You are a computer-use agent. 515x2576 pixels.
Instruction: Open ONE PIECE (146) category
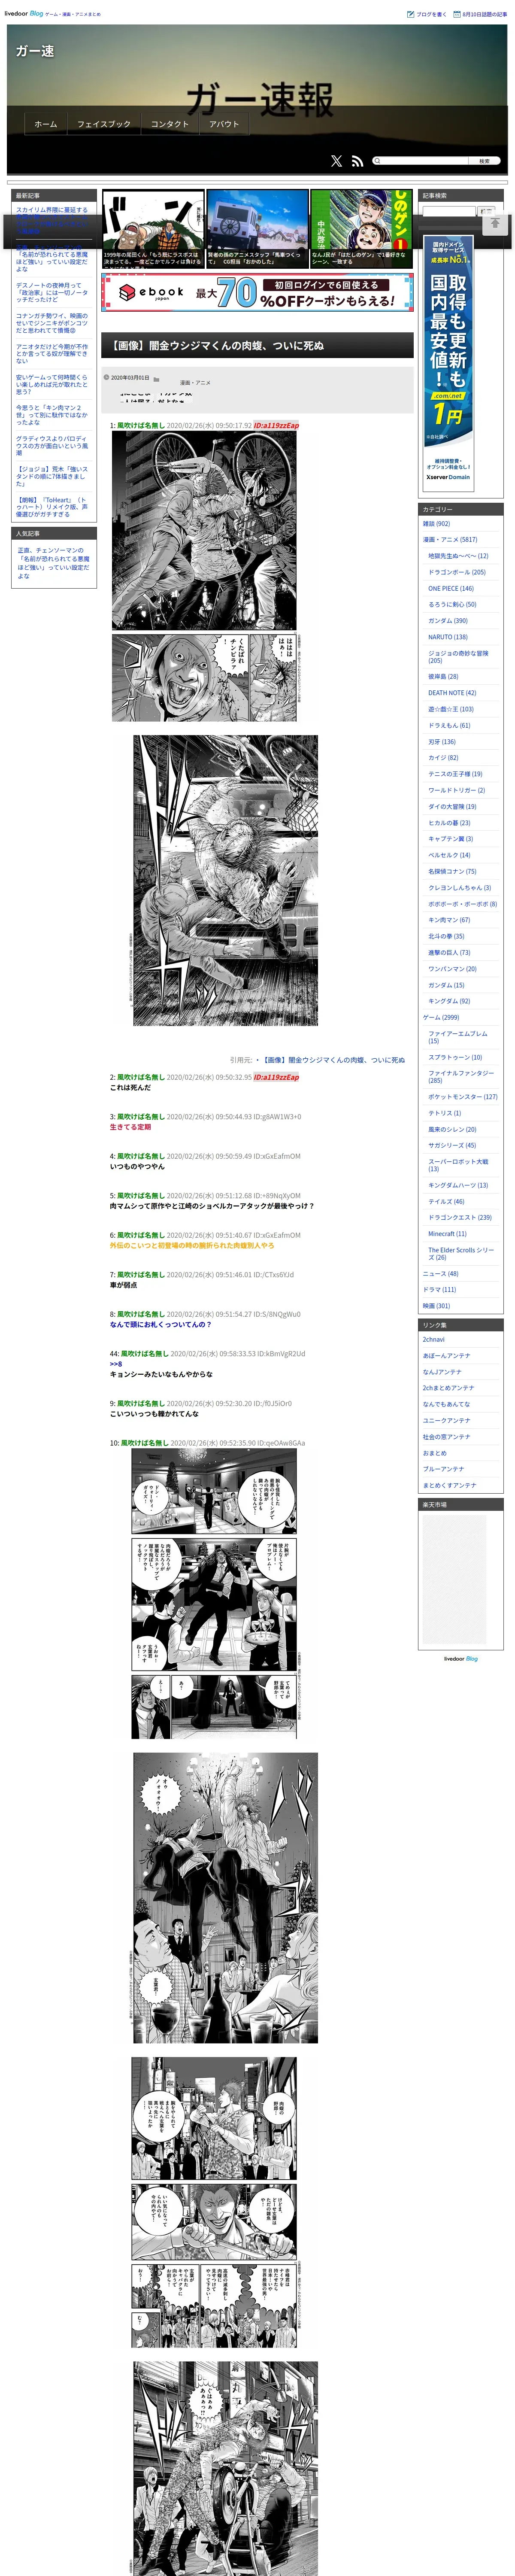click(x=451, y=589)
